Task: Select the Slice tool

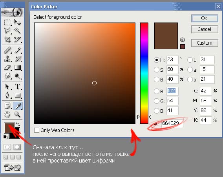Action: click(18, 40)
